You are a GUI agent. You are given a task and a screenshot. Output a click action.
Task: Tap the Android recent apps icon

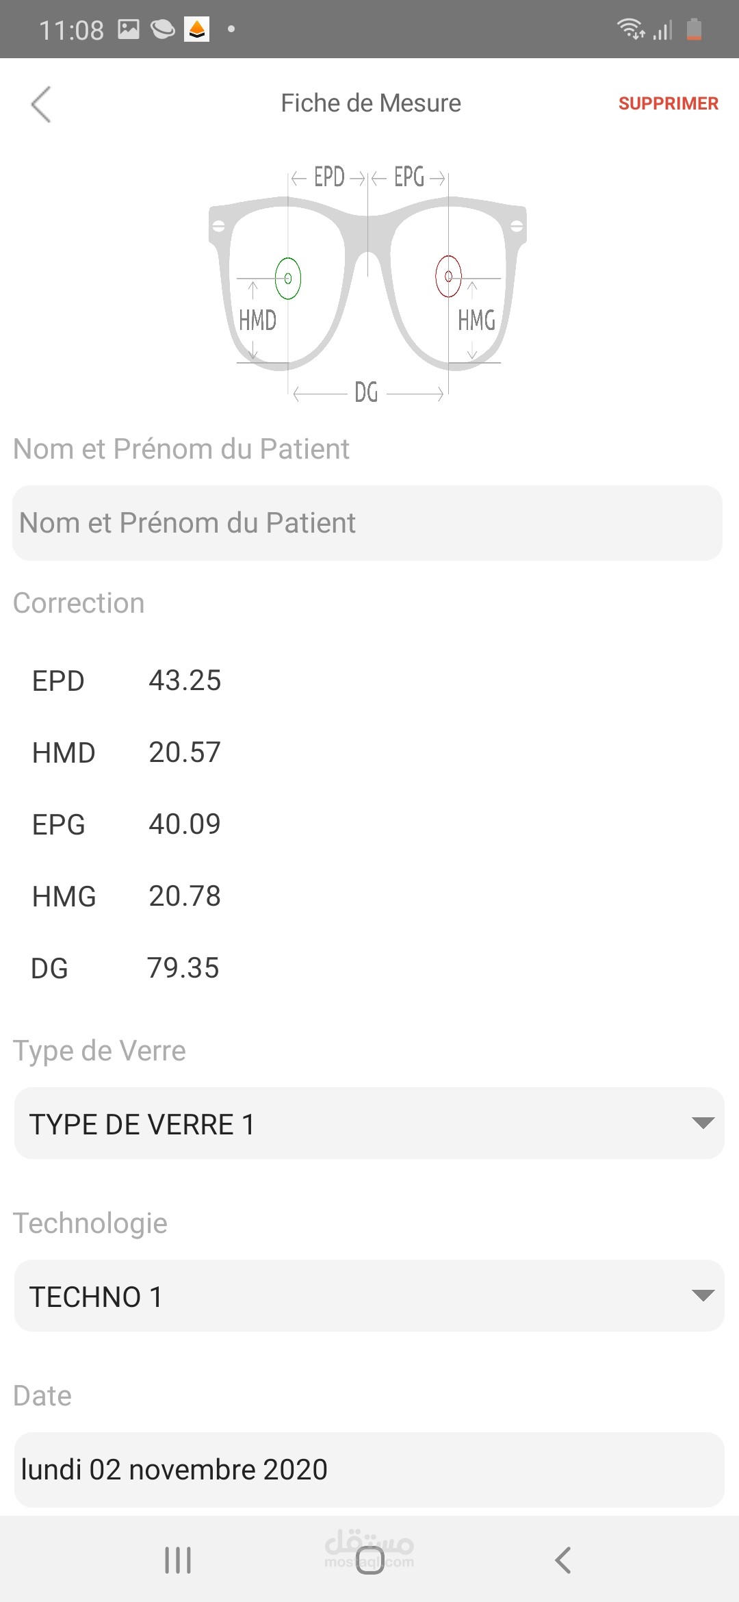pyautogui.click(x=178, y=1560)
